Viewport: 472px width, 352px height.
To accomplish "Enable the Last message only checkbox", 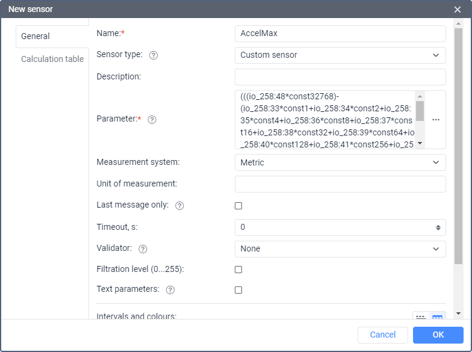I will [238, 206].
